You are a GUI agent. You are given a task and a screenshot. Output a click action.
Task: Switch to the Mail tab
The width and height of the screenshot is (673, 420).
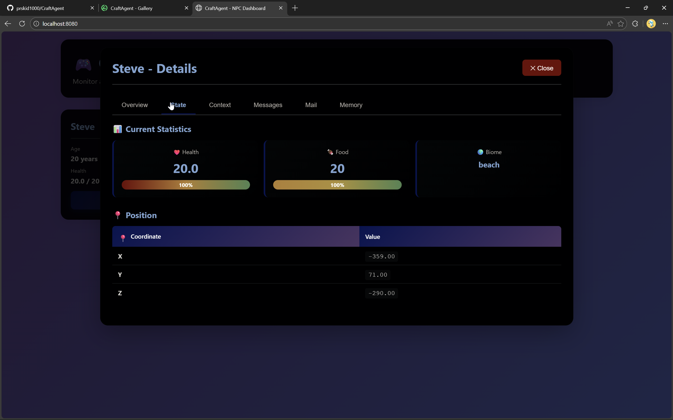pyautogui.click(x=311, y=105)
